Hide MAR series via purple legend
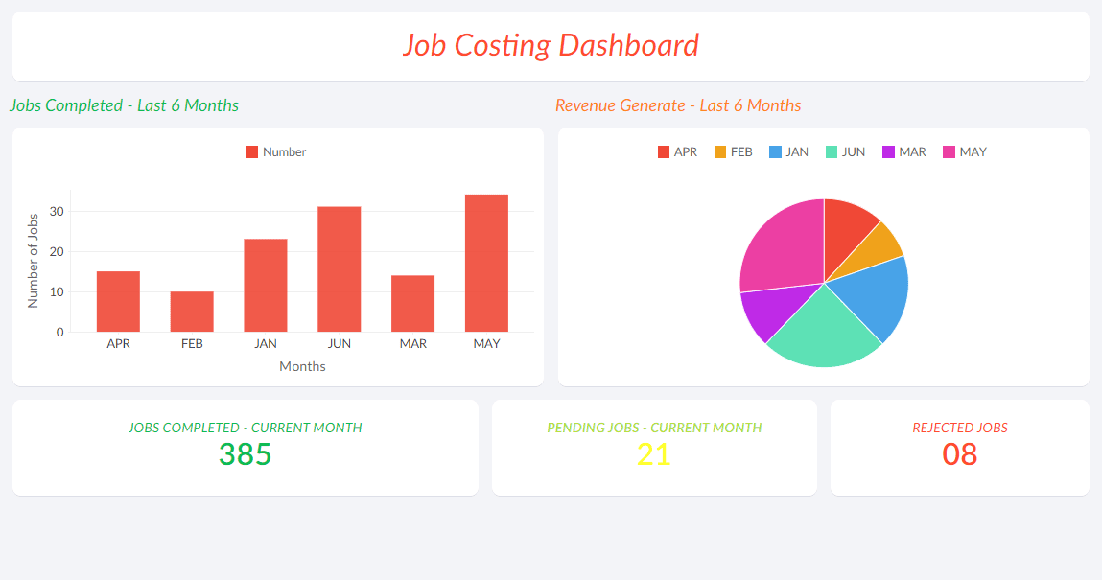The image size is (1102, 580). click(x=888, y=152)
